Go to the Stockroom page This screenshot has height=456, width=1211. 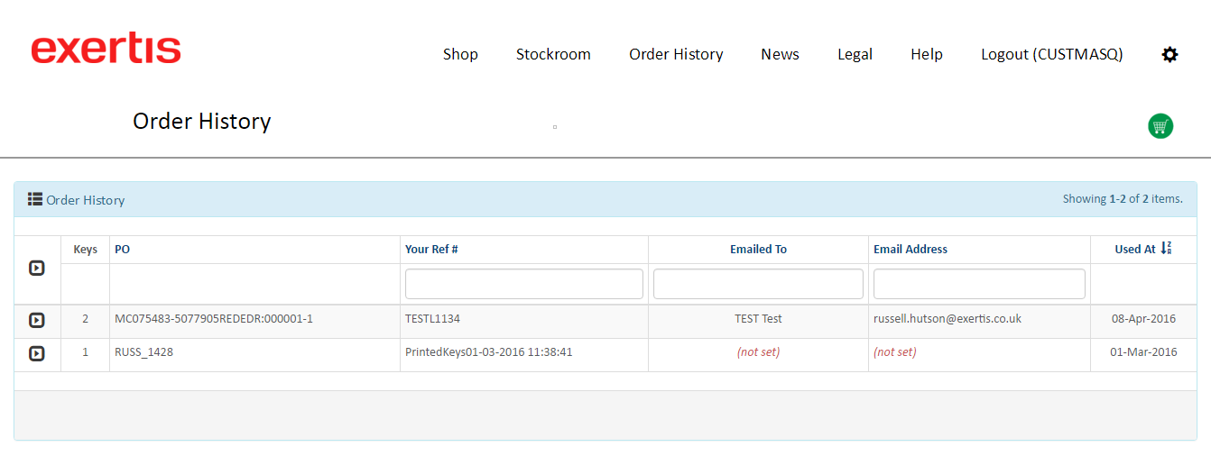553,54
